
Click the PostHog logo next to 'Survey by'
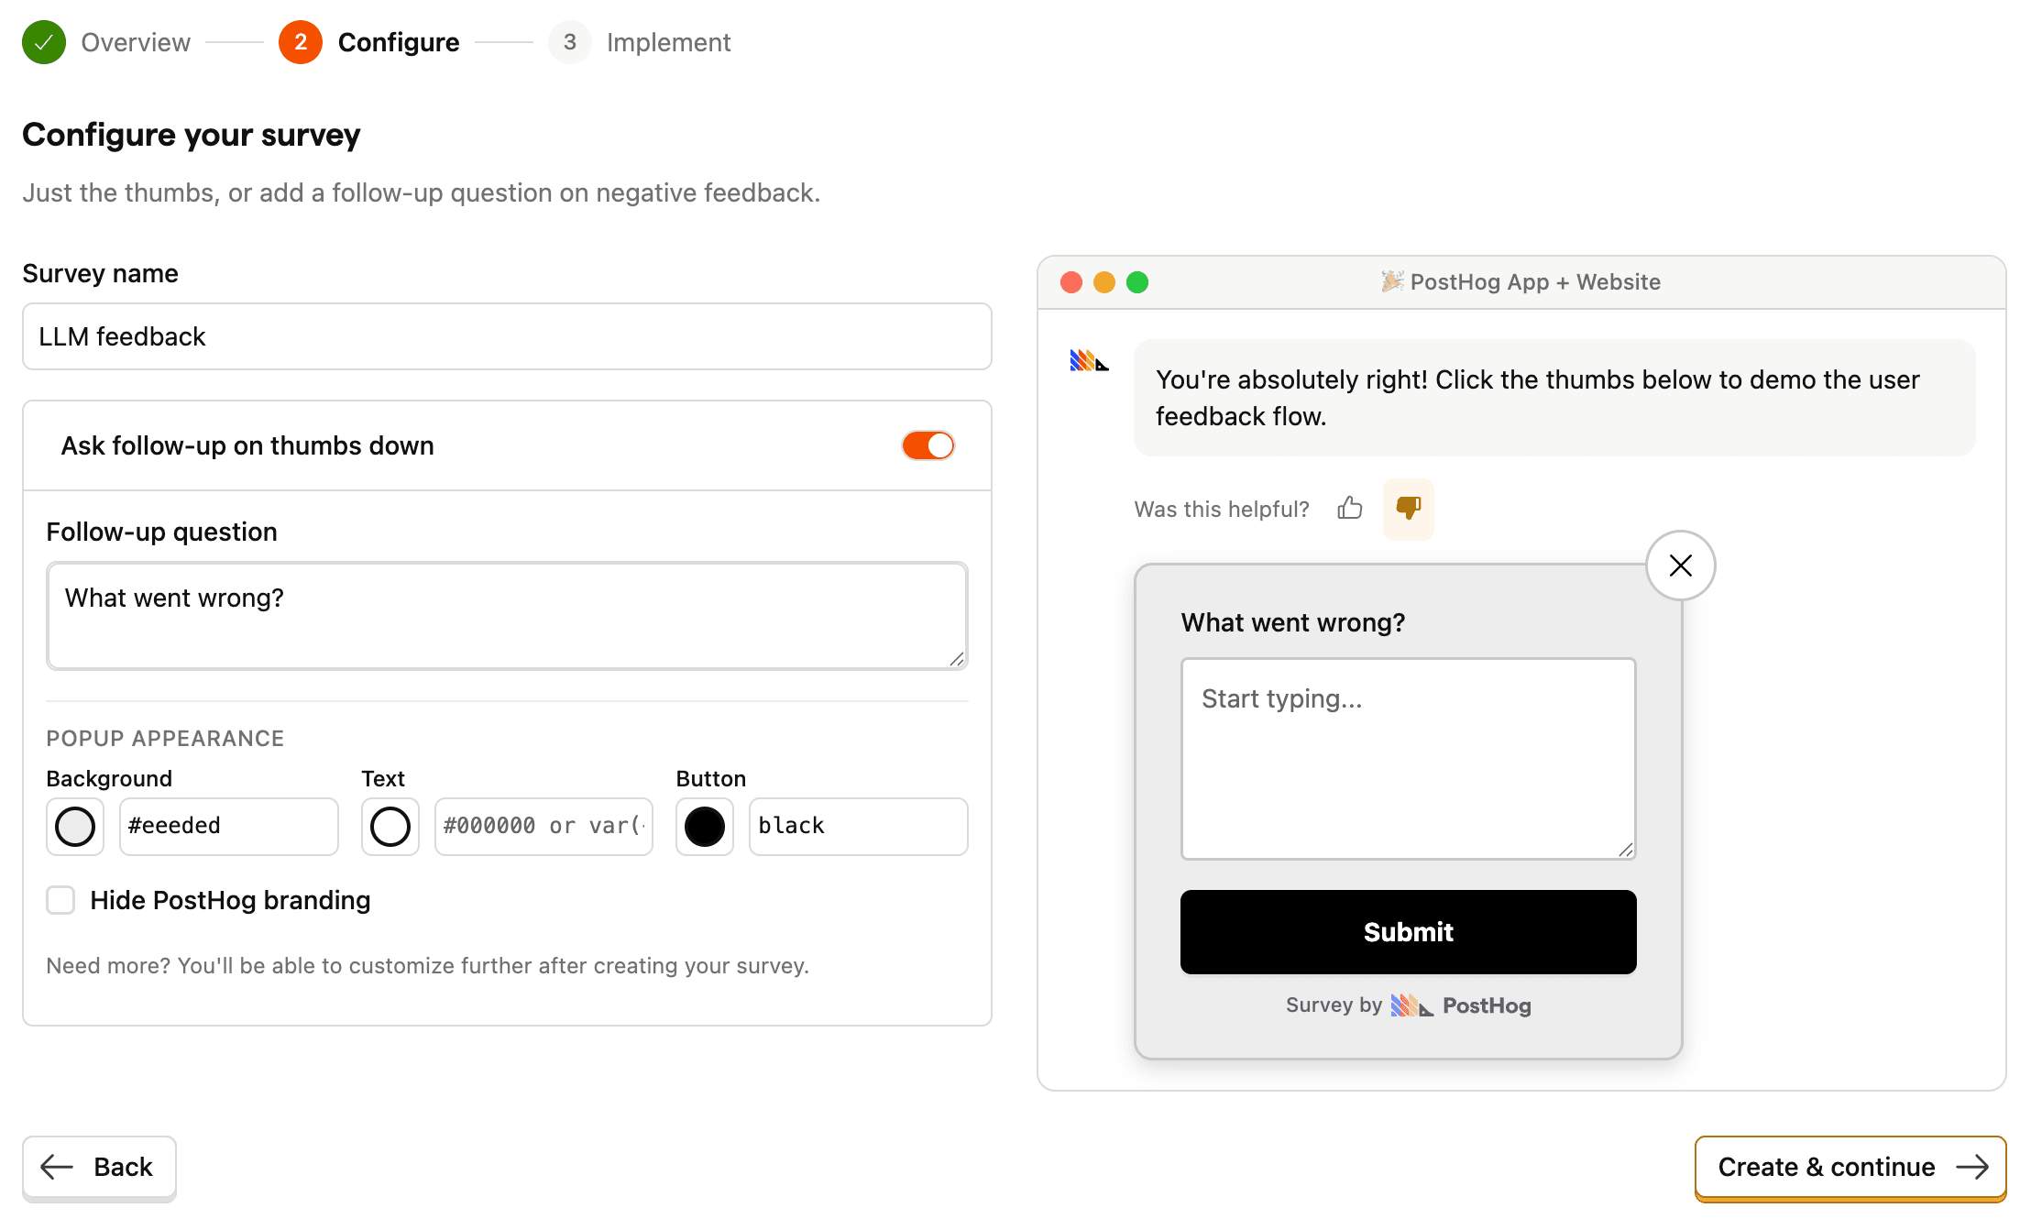(1411, 1005)
